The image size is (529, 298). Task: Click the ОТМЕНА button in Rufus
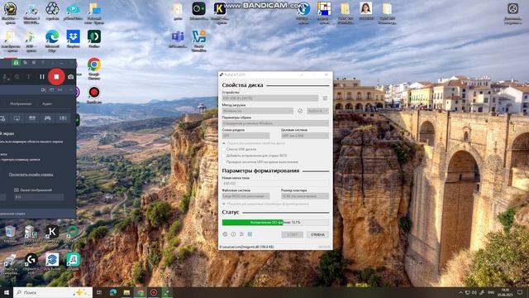click(317, 235)
